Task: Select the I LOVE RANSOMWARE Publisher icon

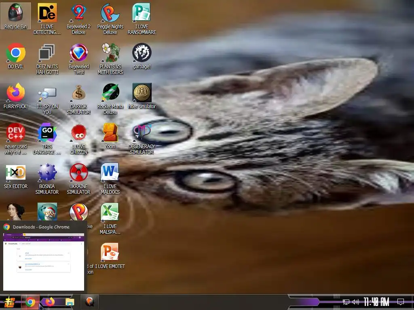Action: point(142,19)
